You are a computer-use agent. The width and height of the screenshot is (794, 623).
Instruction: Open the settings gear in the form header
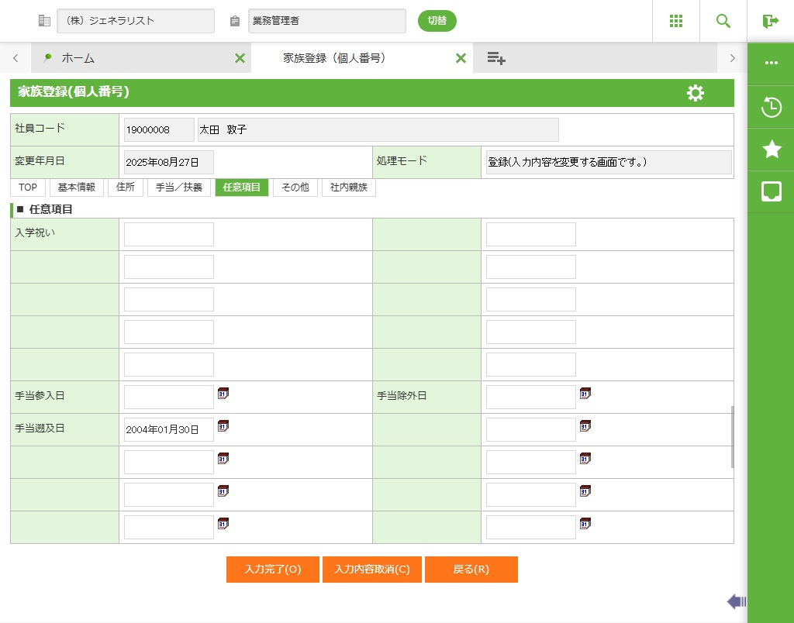(x=696, y=93)
